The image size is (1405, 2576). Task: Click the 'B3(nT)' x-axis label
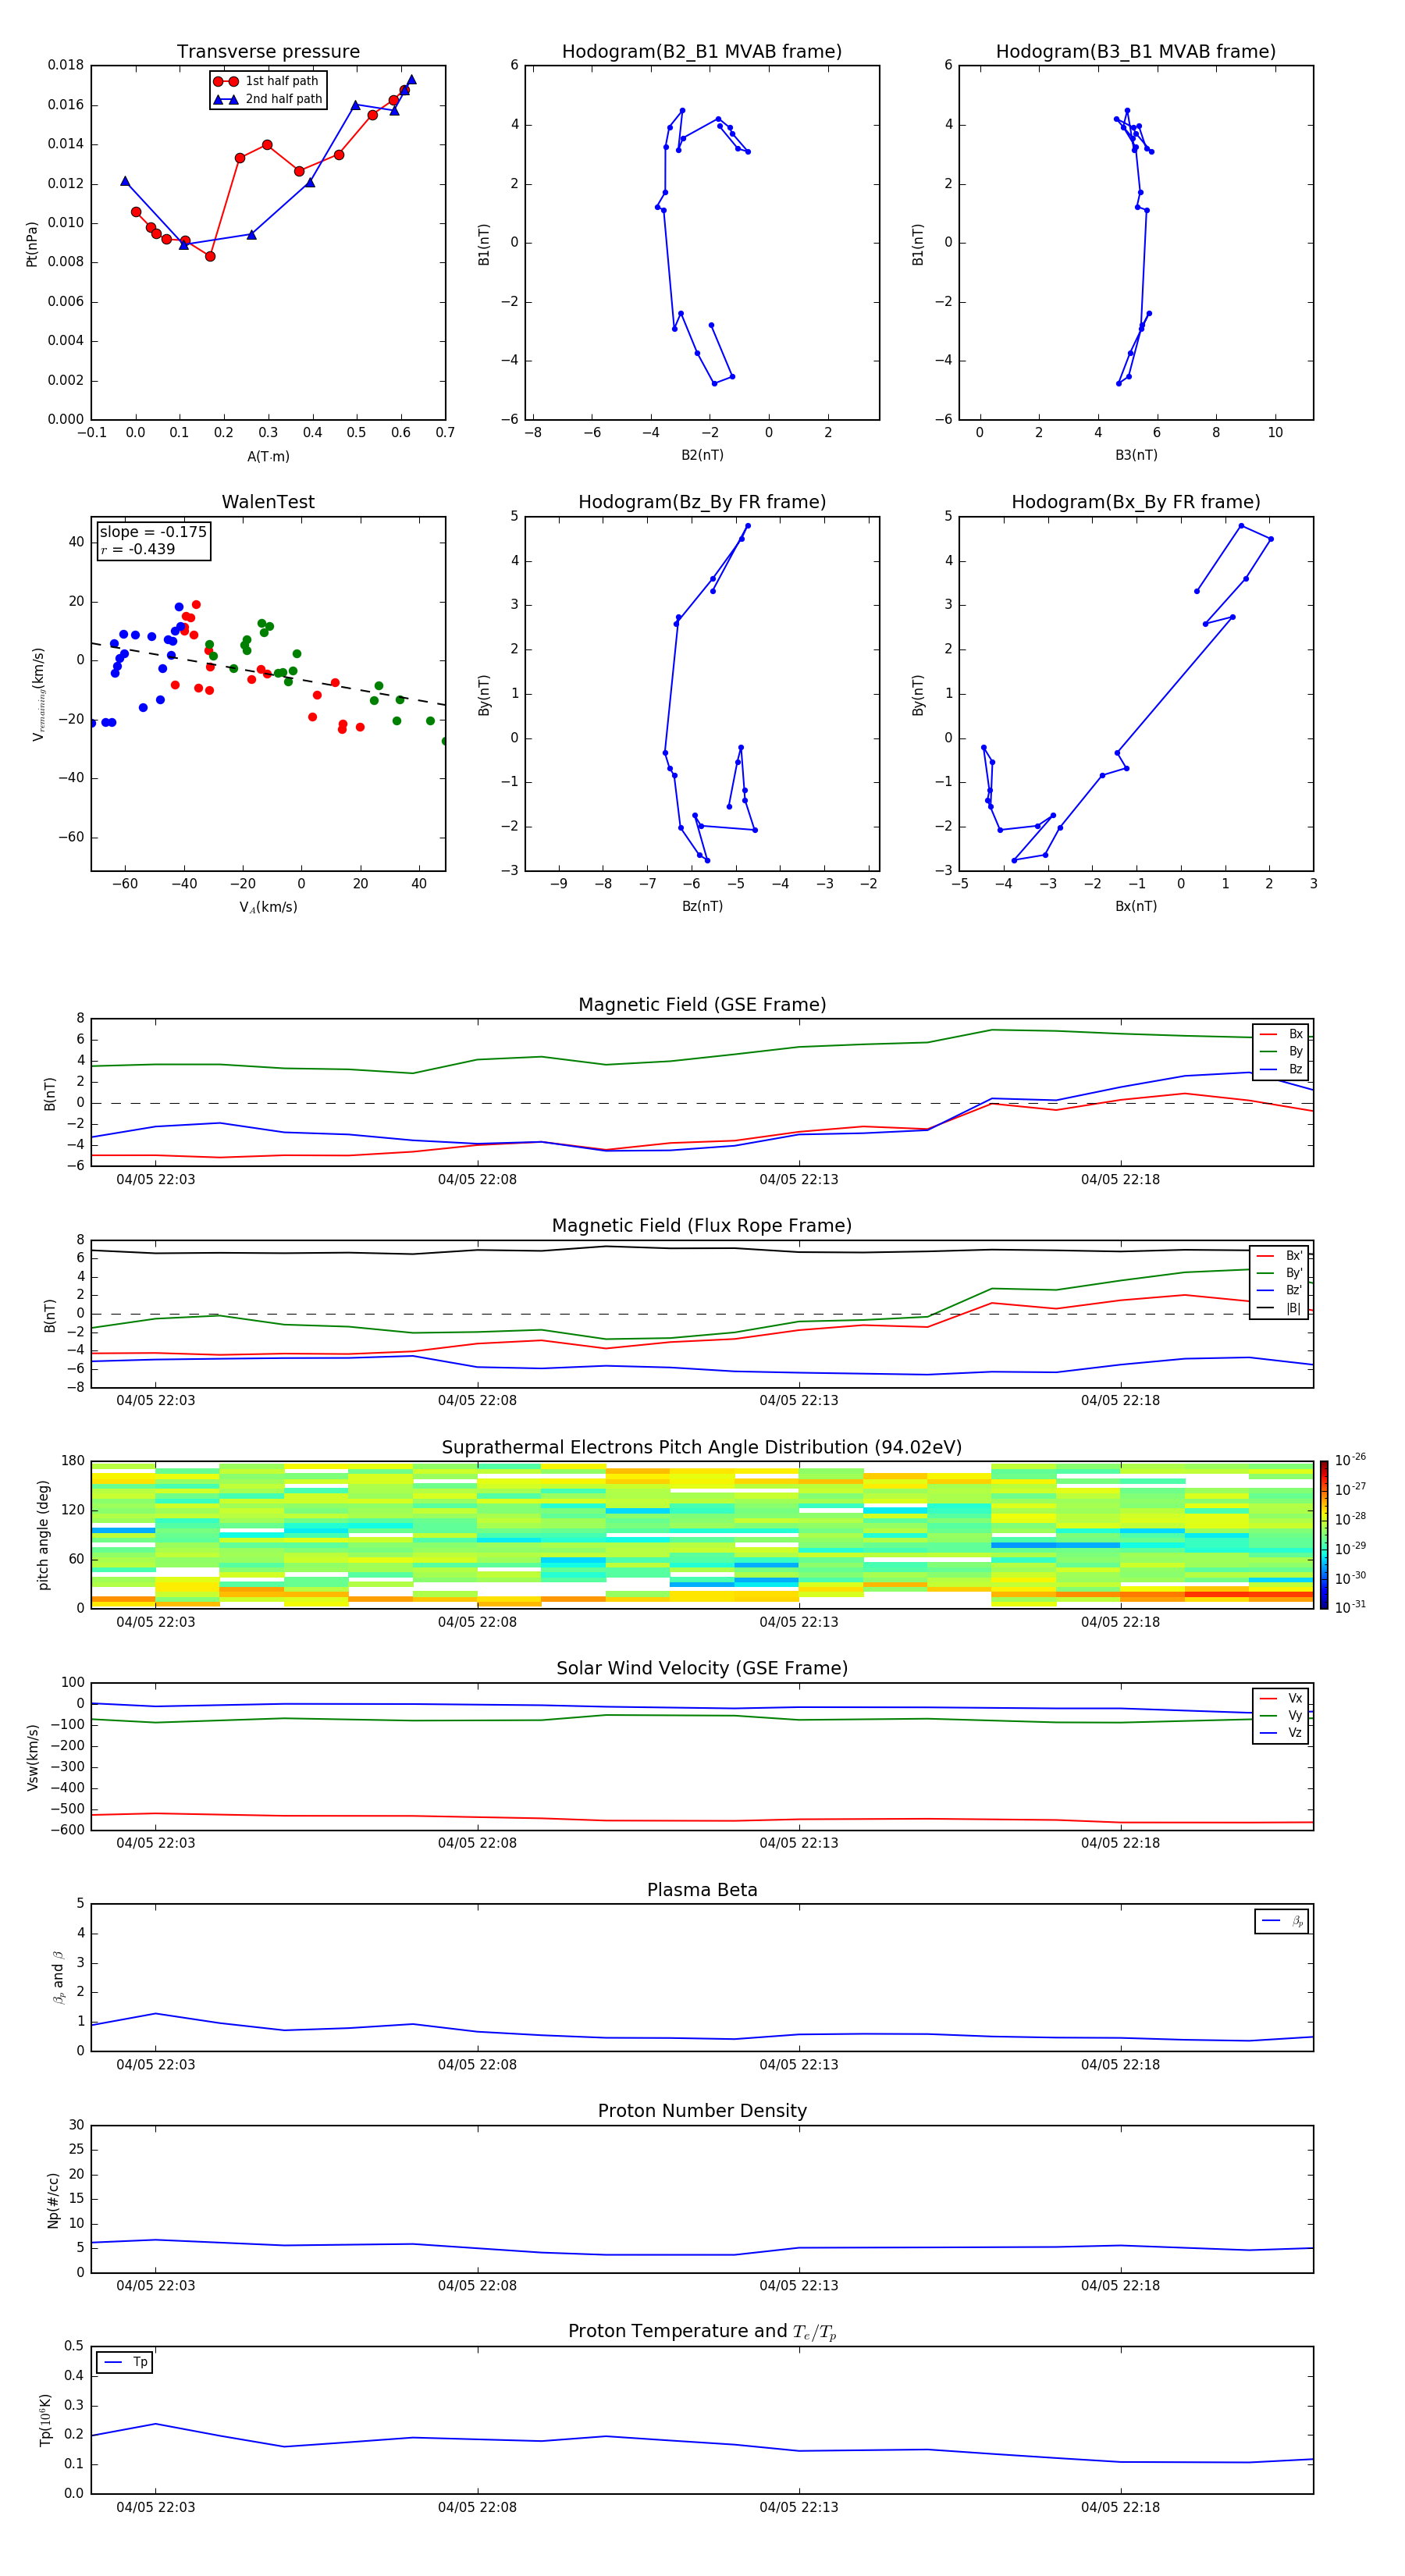click(x=1136, y=455)
